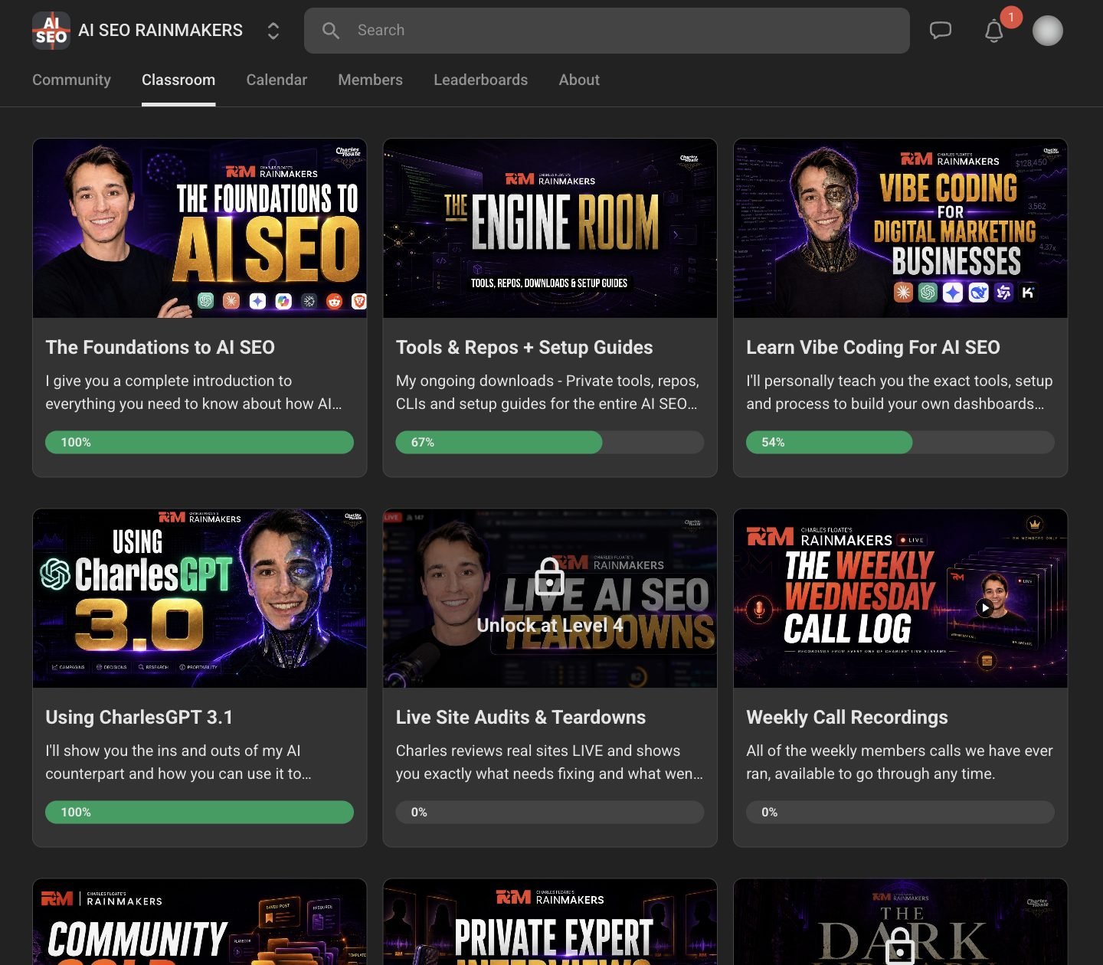1103x965 pixels.
Task: Click the title Live Site Audits & Teardowns
Action: point(521,717)
